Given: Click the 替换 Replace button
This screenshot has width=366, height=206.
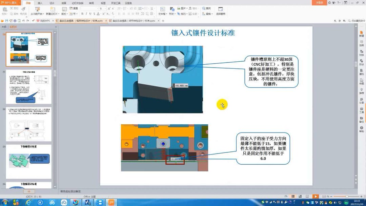Looking at the screenshot, I should 207,14.
